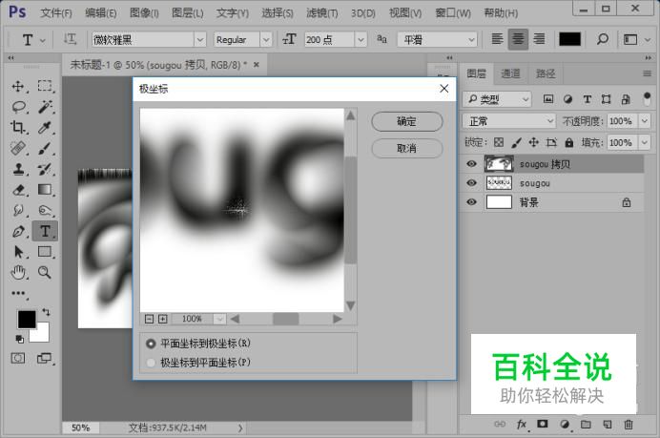
Task: Select the Pen tool
Action: point(18,231)
